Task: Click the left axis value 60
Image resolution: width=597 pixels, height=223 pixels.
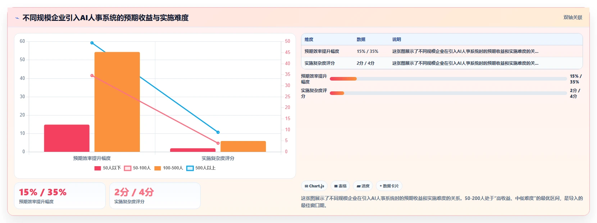Action: pos(22,41)
